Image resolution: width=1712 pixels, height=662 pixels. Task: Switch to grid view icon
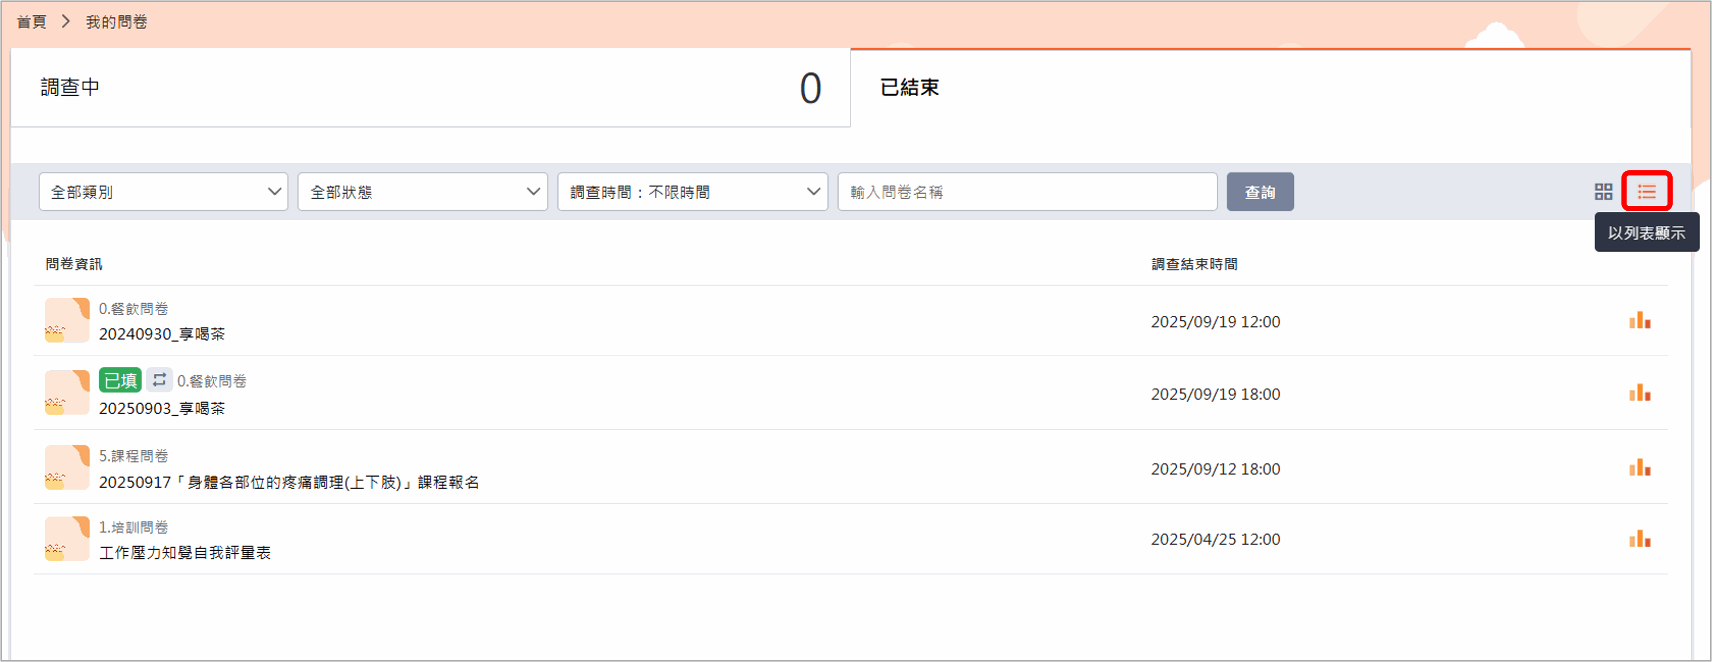1603,192
